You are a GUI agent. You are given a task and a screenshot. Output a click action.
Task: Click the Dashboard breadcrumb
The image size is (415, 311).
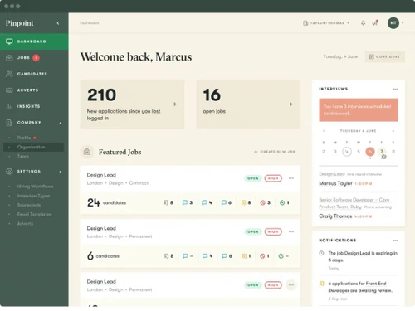click(89, 23)
